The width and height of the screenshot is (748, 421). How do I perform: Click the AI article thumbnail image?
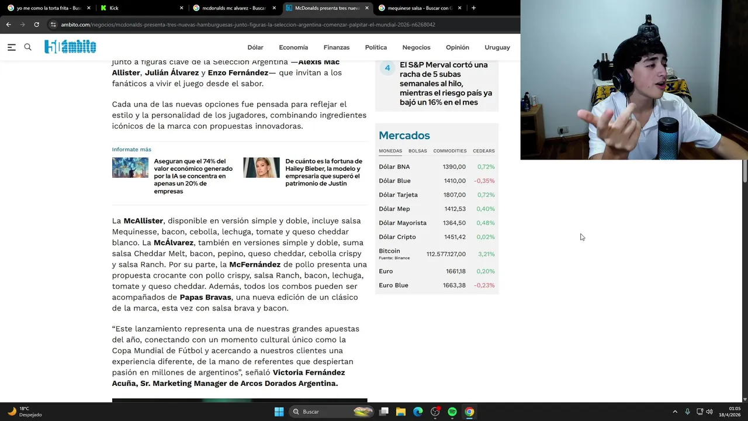pos(130,168)
